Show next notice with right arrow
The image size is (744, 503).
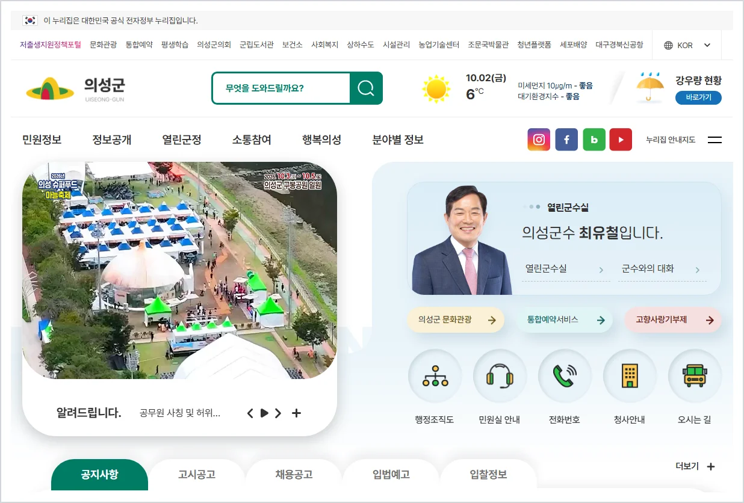tap(278, 413)
